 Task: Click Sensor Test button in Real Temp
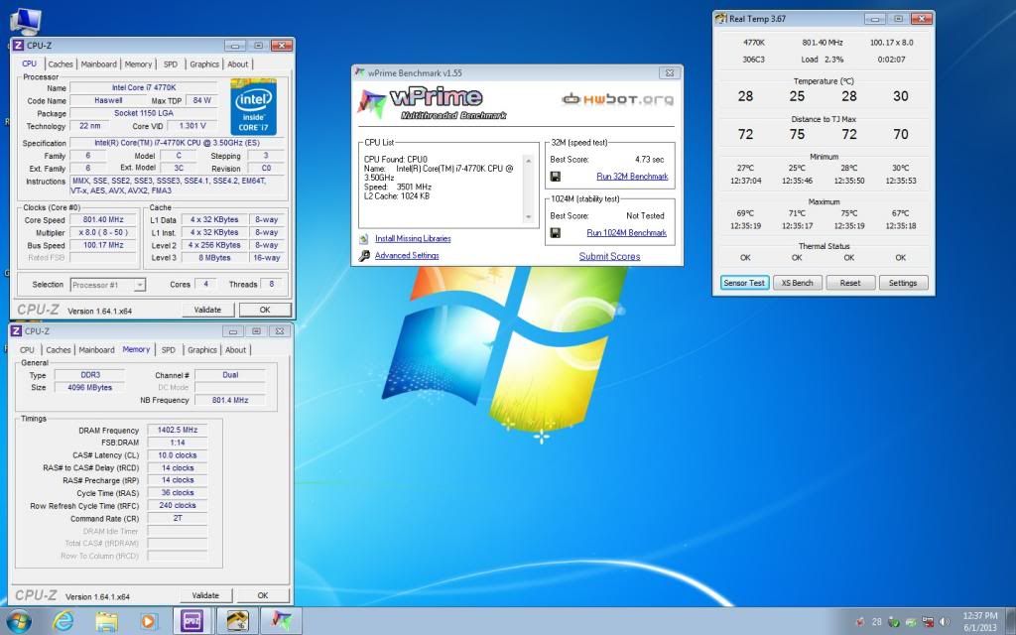click(744, 283)
